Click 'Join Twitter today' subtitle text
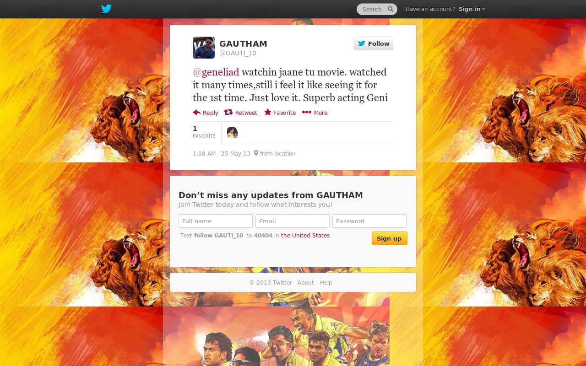Screen dimensions: 586x366 click(255, 205)
